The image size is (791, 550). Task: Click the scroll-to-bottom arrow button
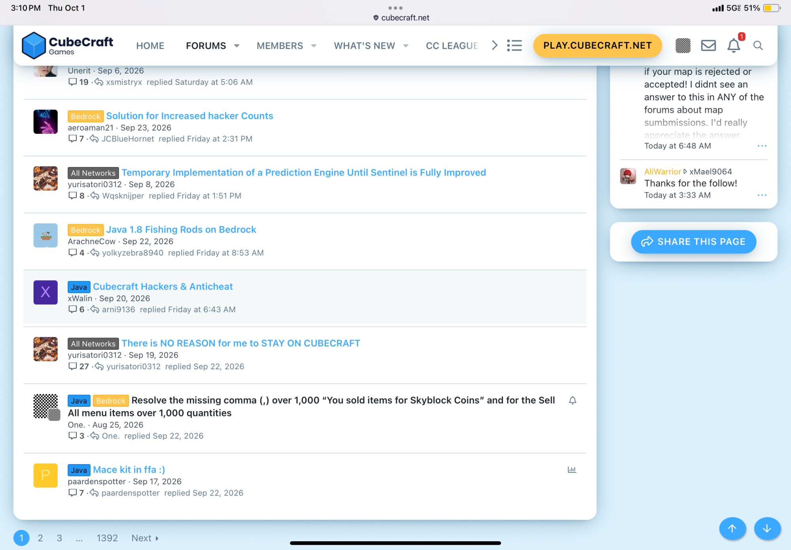coord(767,528)
